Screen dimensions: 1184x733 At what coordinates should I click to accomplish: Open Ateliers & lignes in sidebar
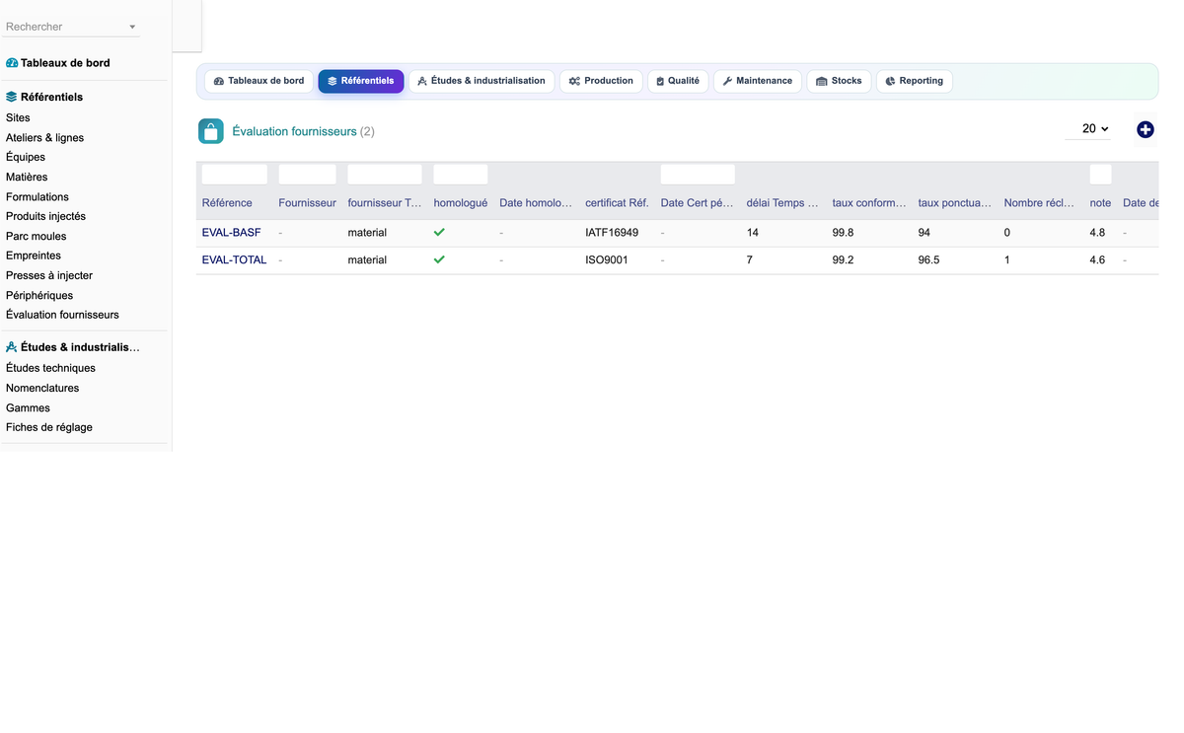point(44,137)
